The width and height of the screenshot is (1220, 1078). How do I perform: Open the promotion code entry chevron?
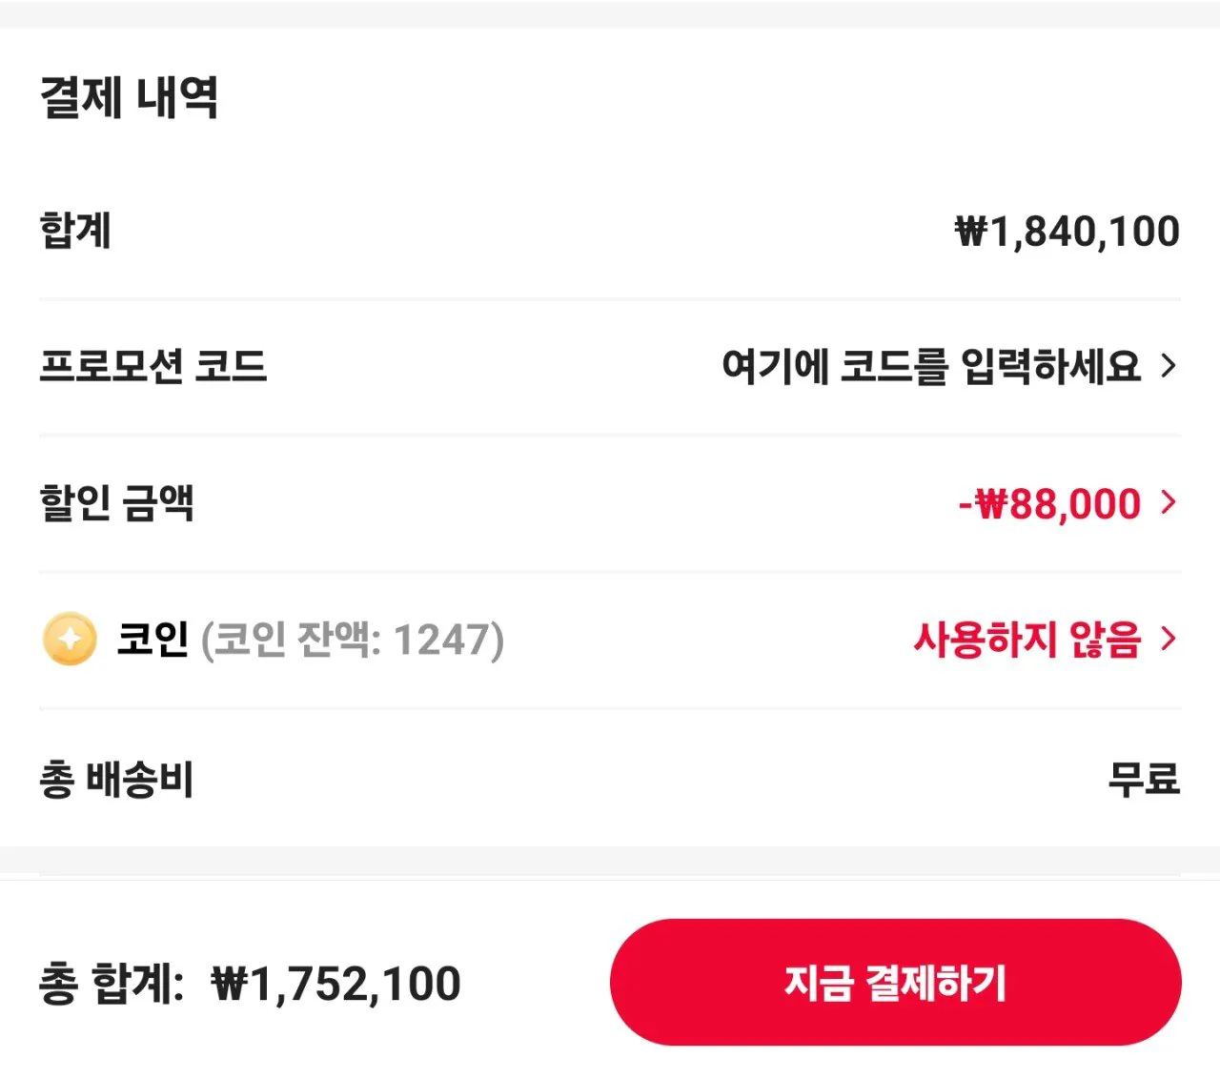[x=1167, y=367]
